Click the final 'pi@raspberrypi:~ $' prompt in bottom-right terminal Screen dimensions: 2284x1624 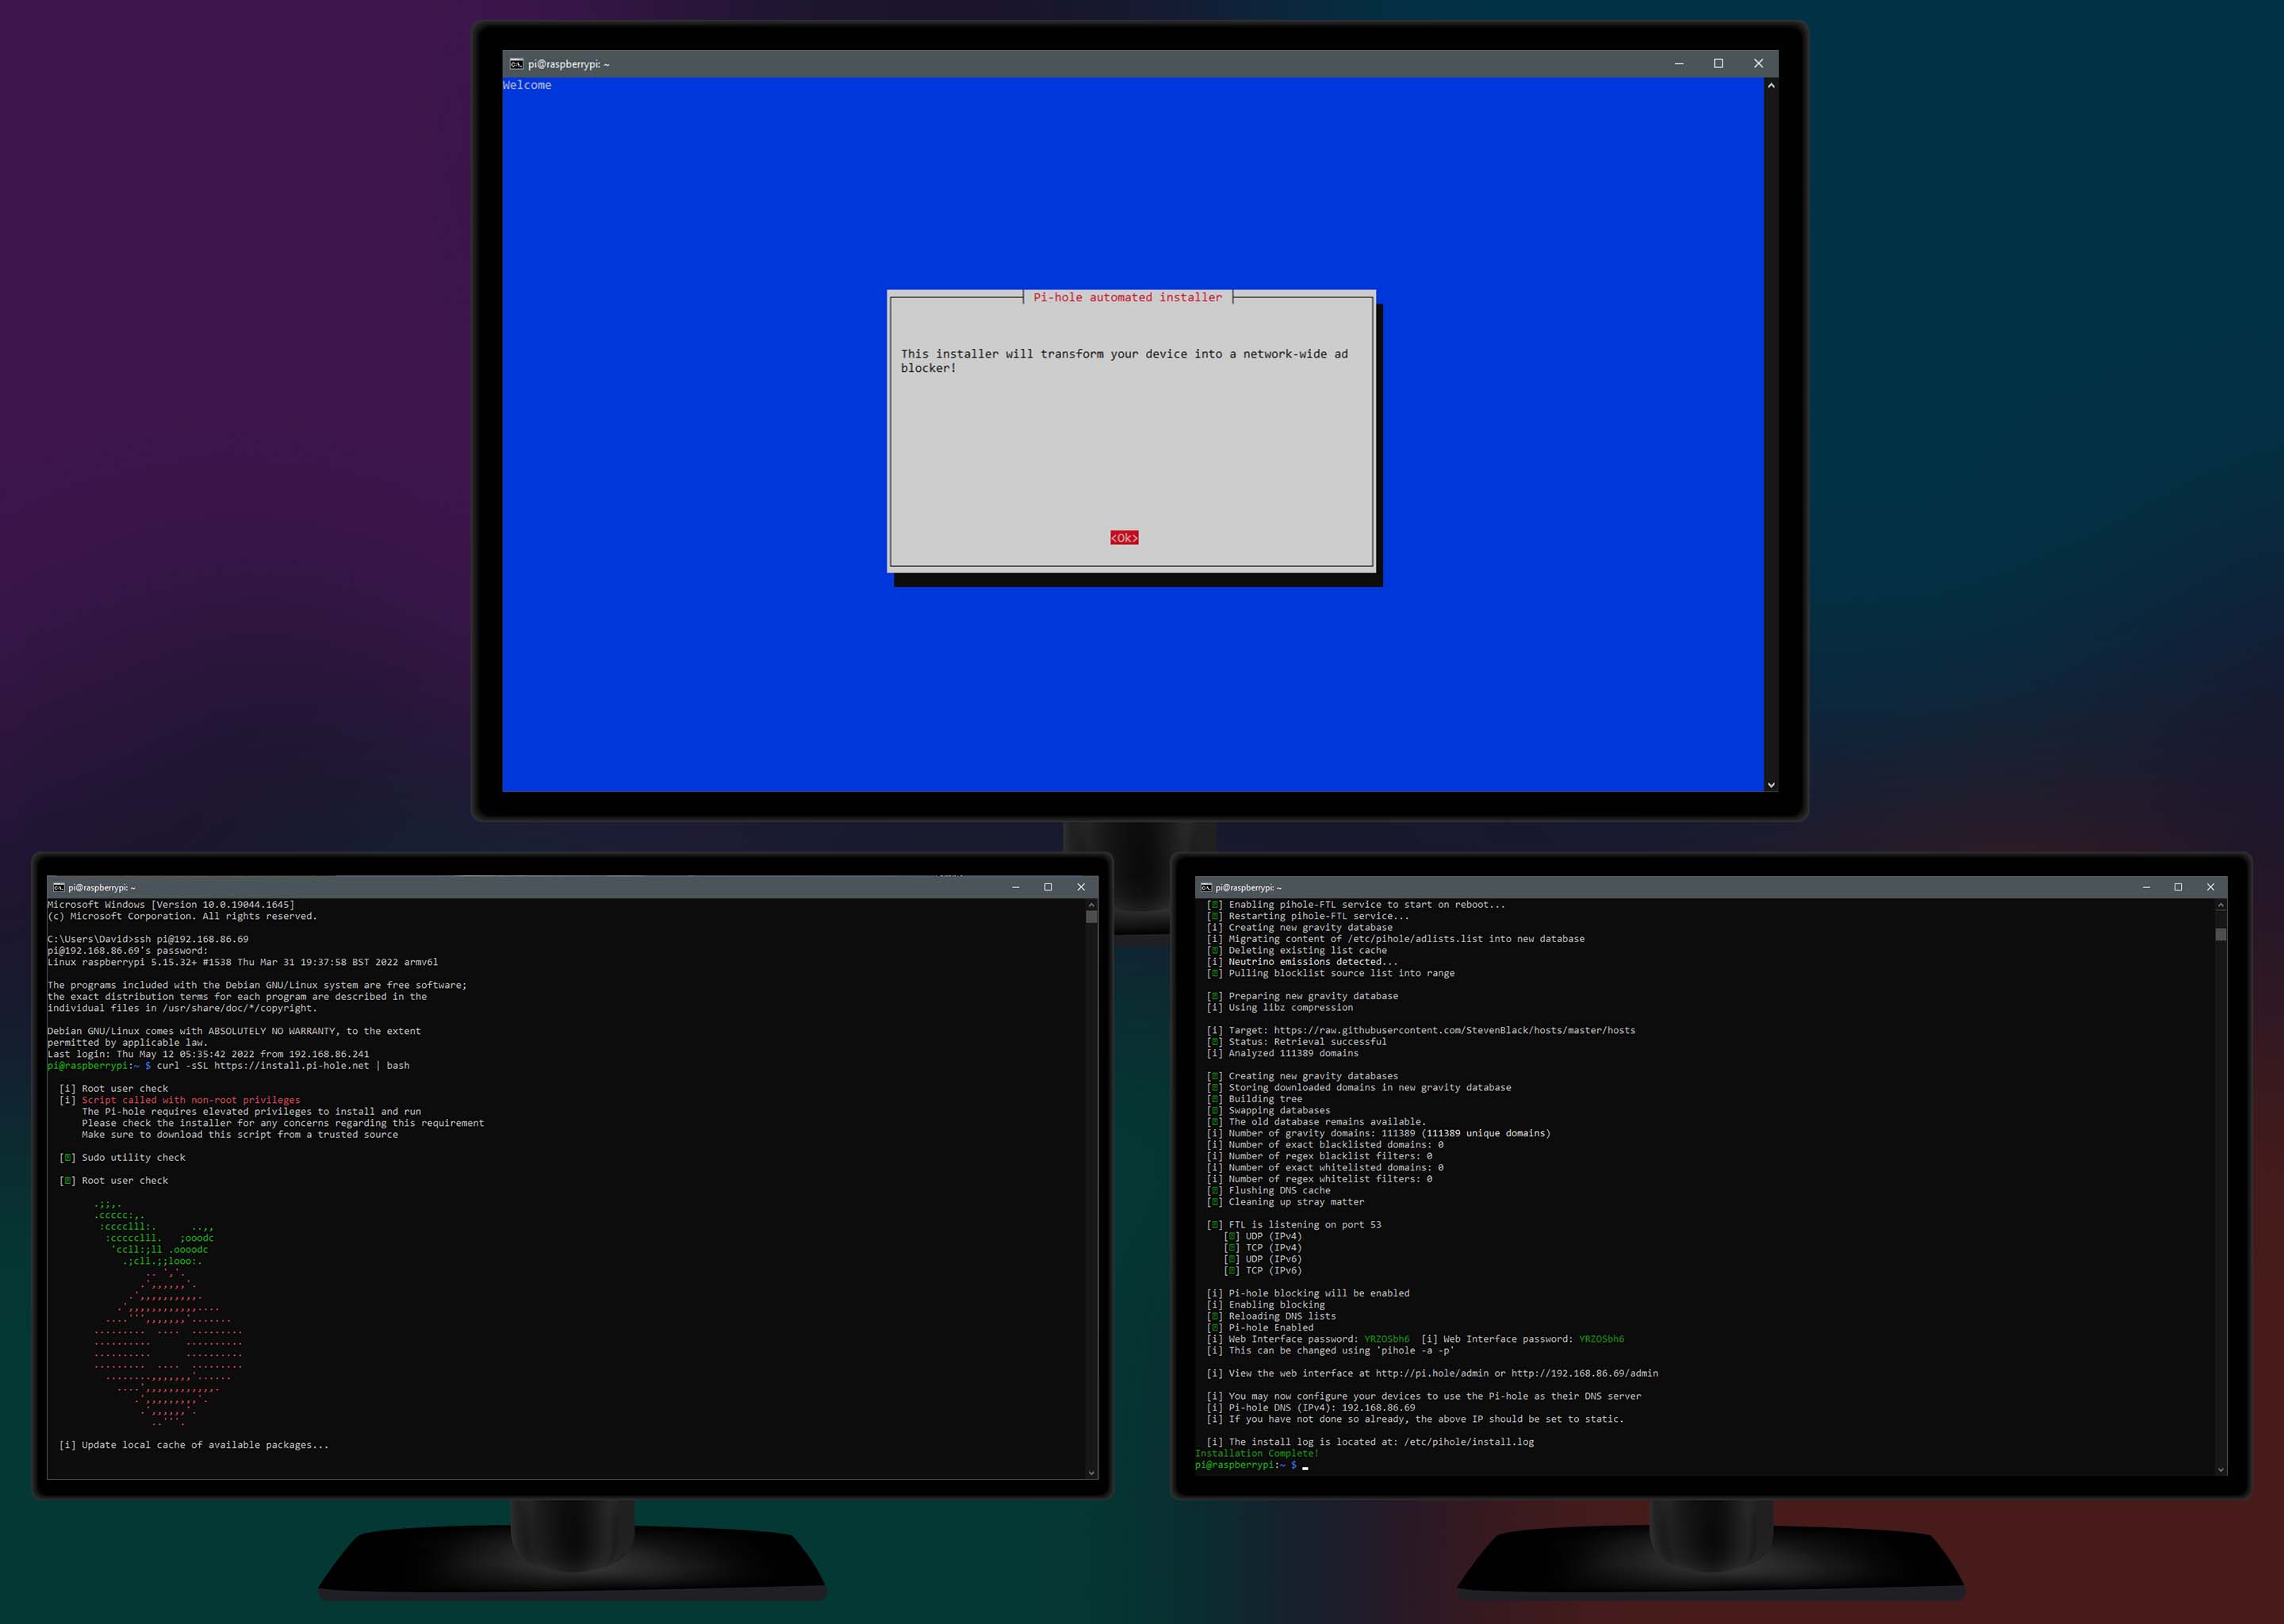[1246, 1465]
